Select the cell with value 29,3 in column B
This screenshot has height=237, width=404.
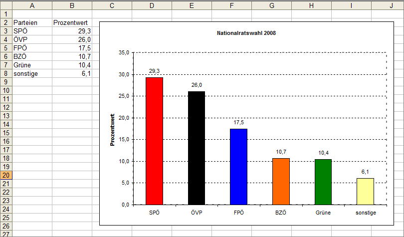[x=72, y=31]
